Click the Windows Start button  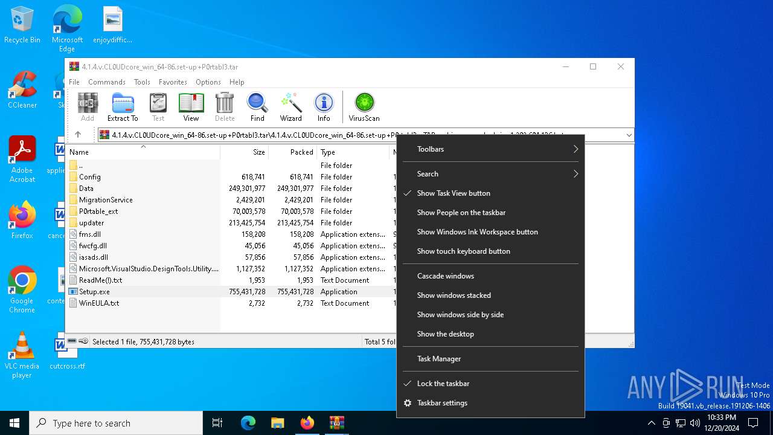point(14,423)
